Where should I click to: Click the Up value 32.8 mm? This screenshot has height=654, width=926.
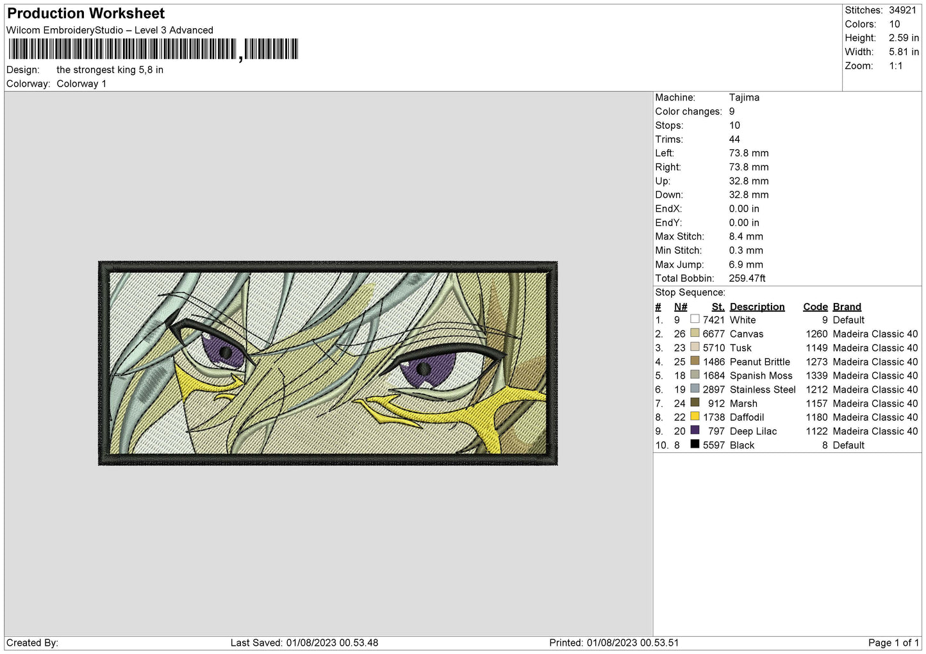tap(748, 181)
